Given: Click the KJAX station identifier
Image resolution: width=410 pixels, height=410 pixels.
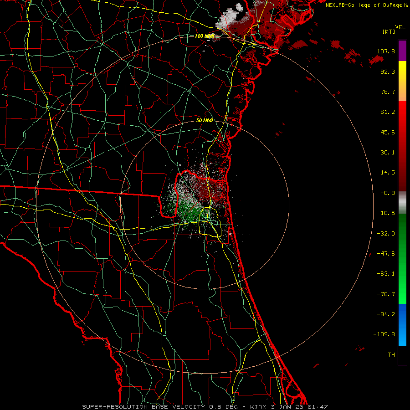Looking at the screenshot, I should click(259, 407).
